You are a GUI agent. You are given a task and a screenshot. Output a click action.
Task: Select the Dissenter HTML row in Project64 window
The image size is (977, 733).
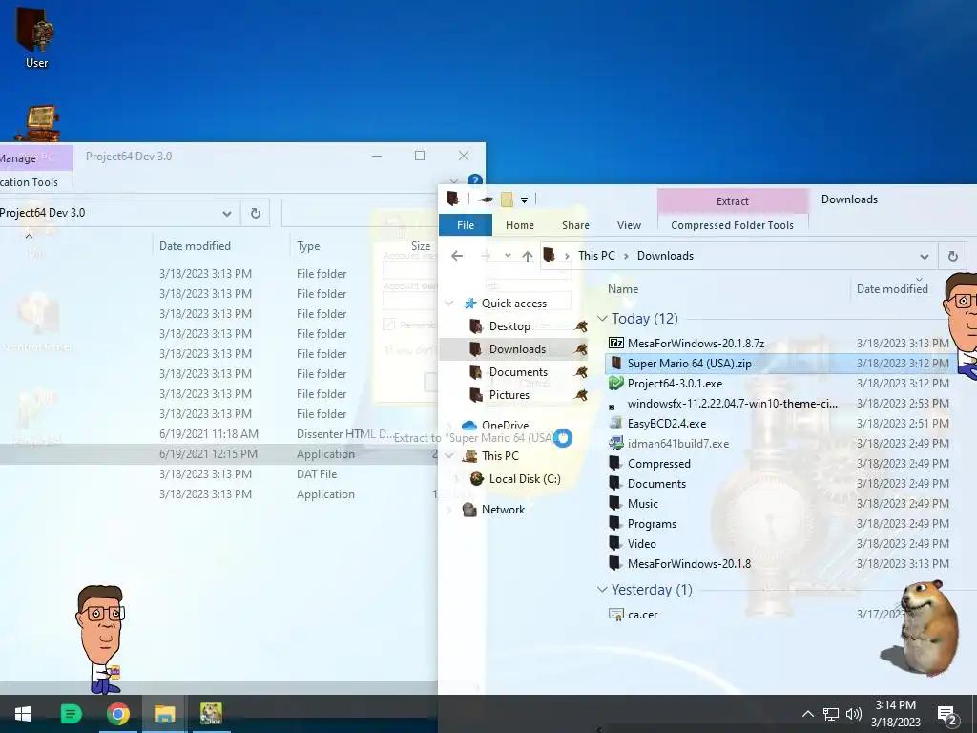(x=218, y=434)
